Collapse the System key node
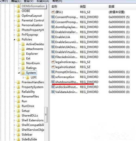136x141 pixels. (x=19, y=73)
